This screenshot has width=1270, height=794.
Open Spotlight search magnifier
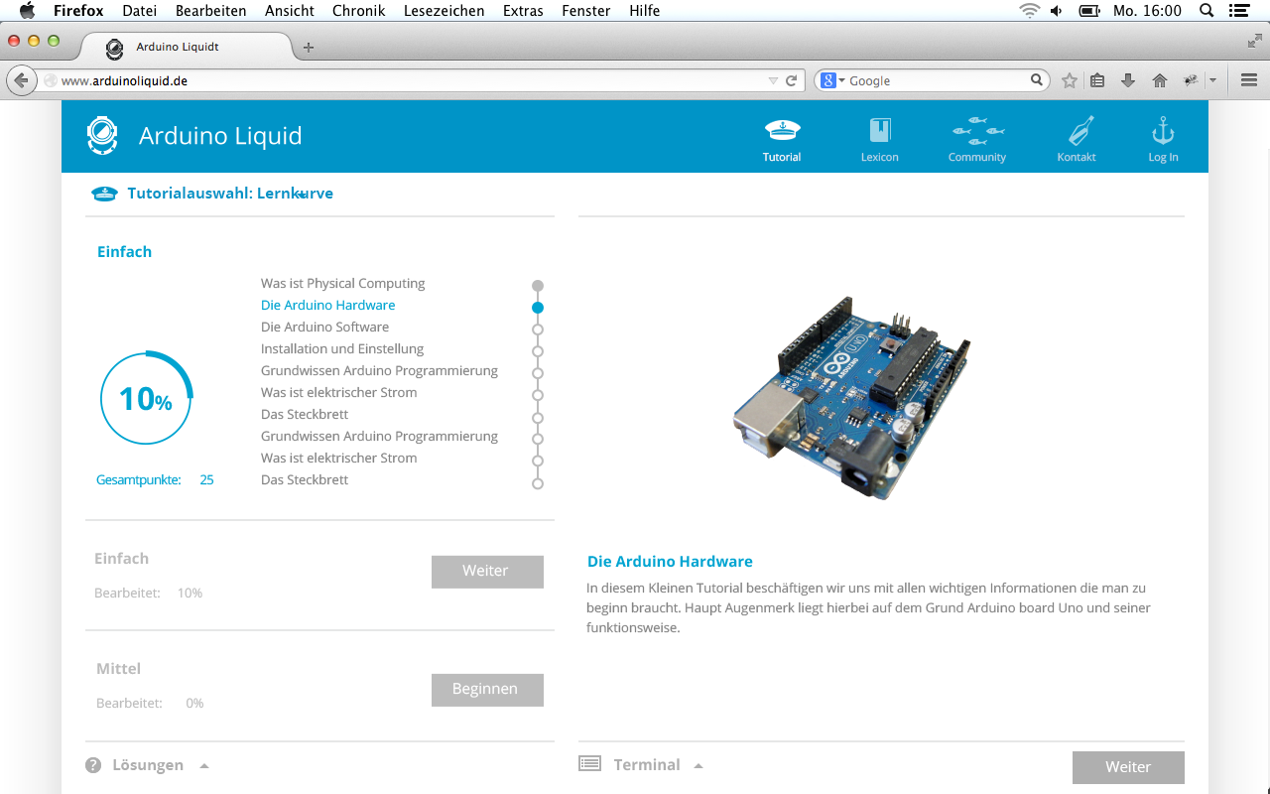(1206, 11)
